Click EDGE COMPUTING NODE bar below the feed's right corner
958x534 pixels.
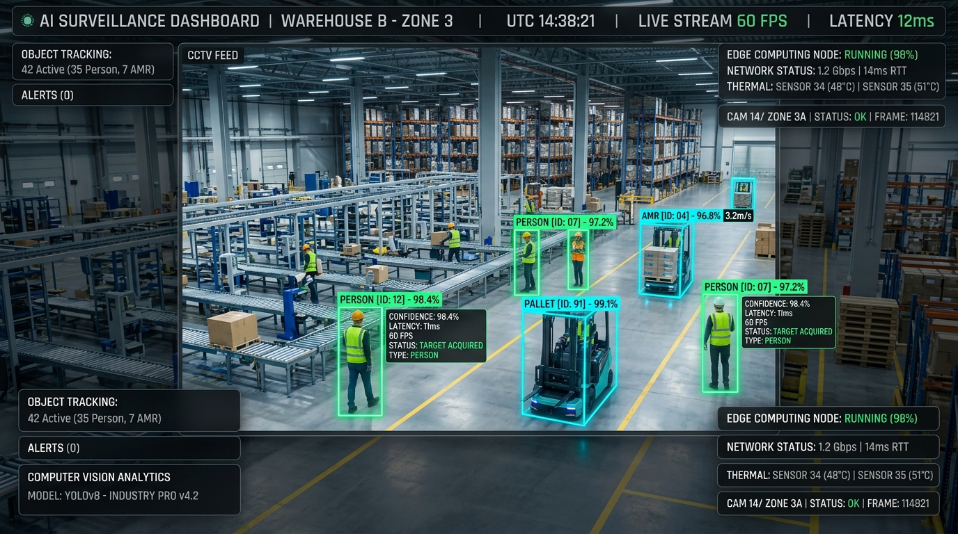click(828, 419)
